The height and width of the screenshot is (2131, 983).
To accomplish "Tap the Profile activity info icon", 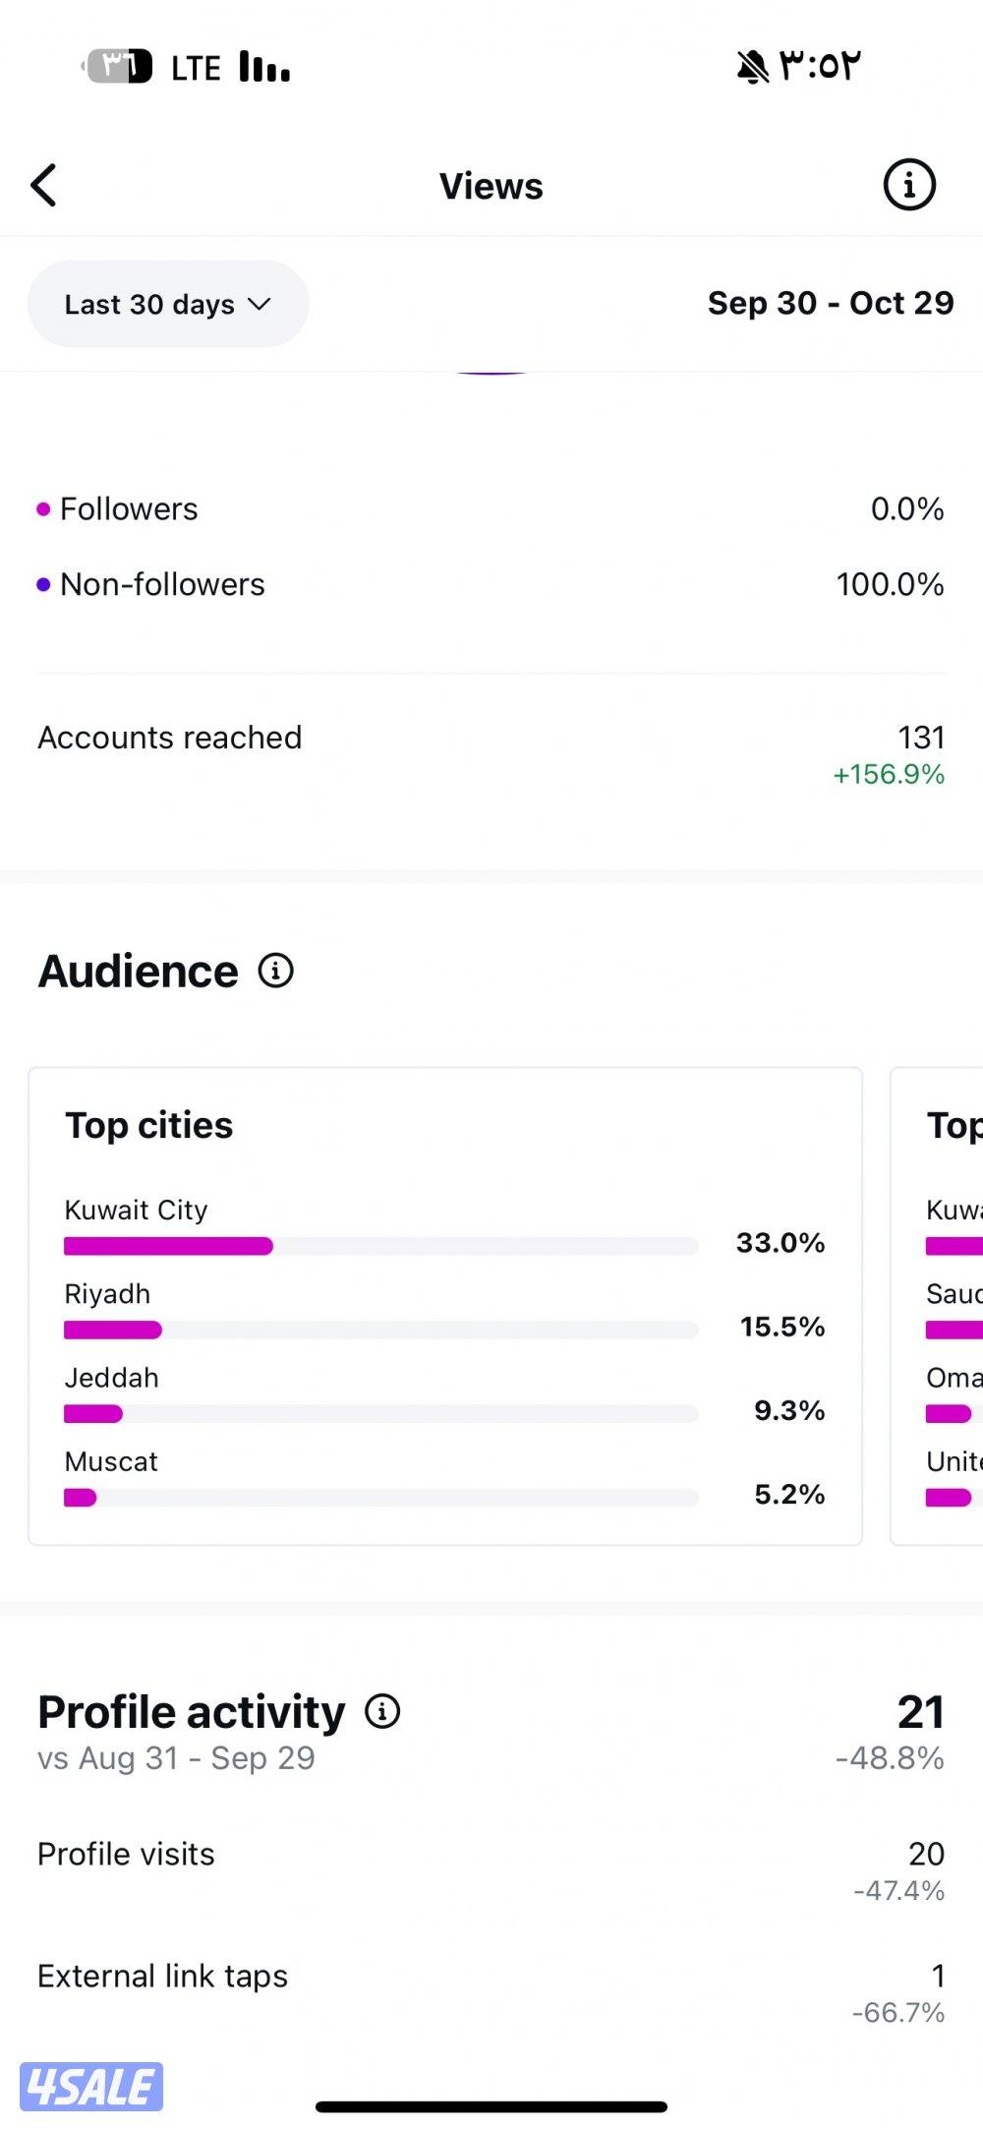I will click(x=382, y=1711).
